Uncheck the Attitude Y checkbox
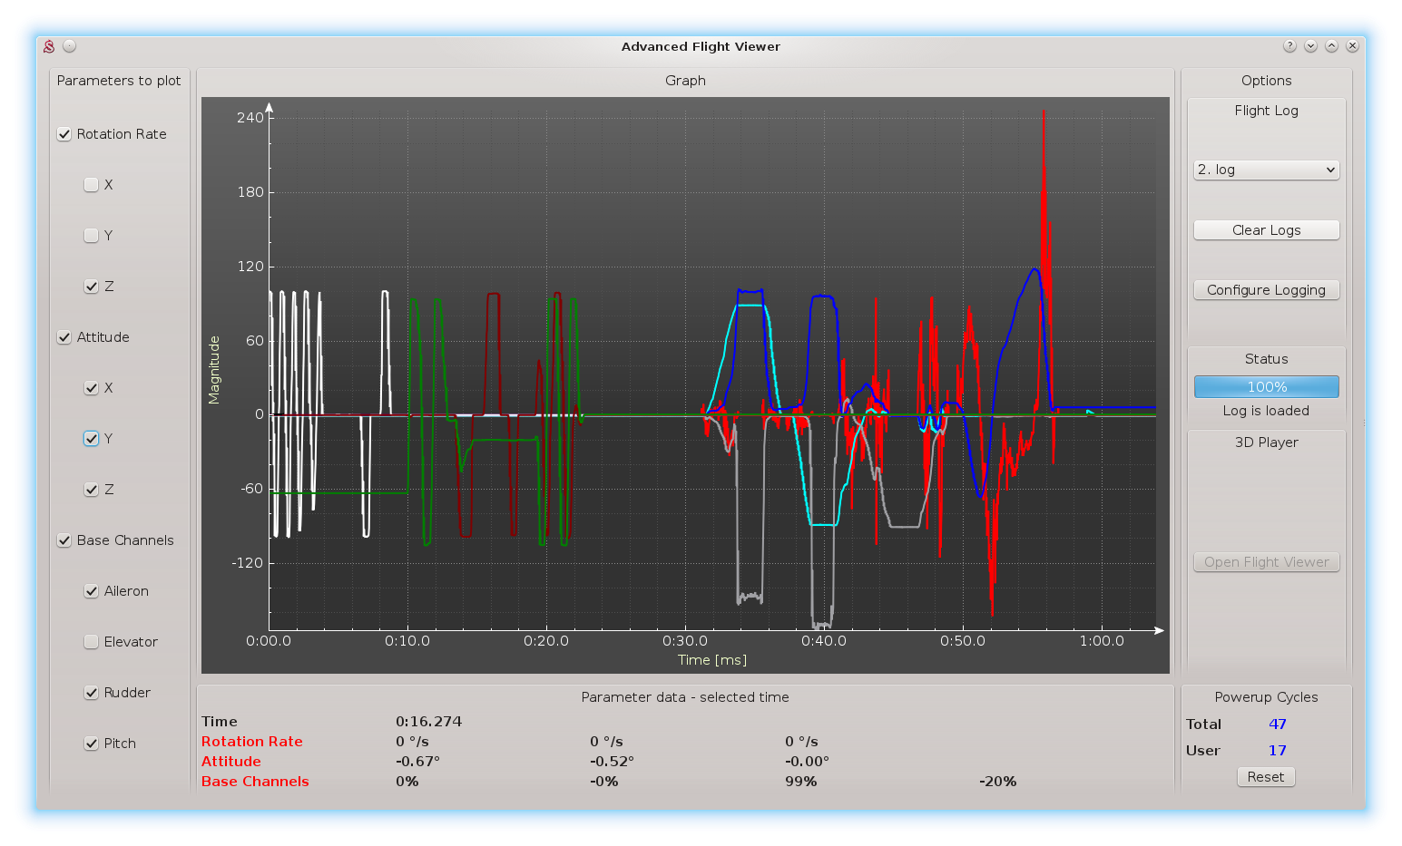This screenshot has height=846, width=1402. click(x=91, y=439)
